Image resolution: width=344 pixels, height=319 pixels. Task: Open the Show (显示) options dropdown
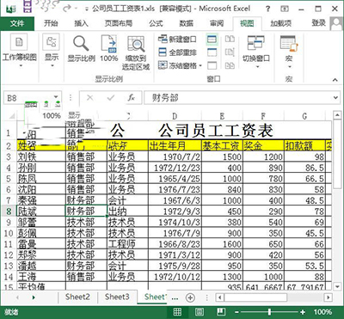pyautogui.click(x=52, y=51)
